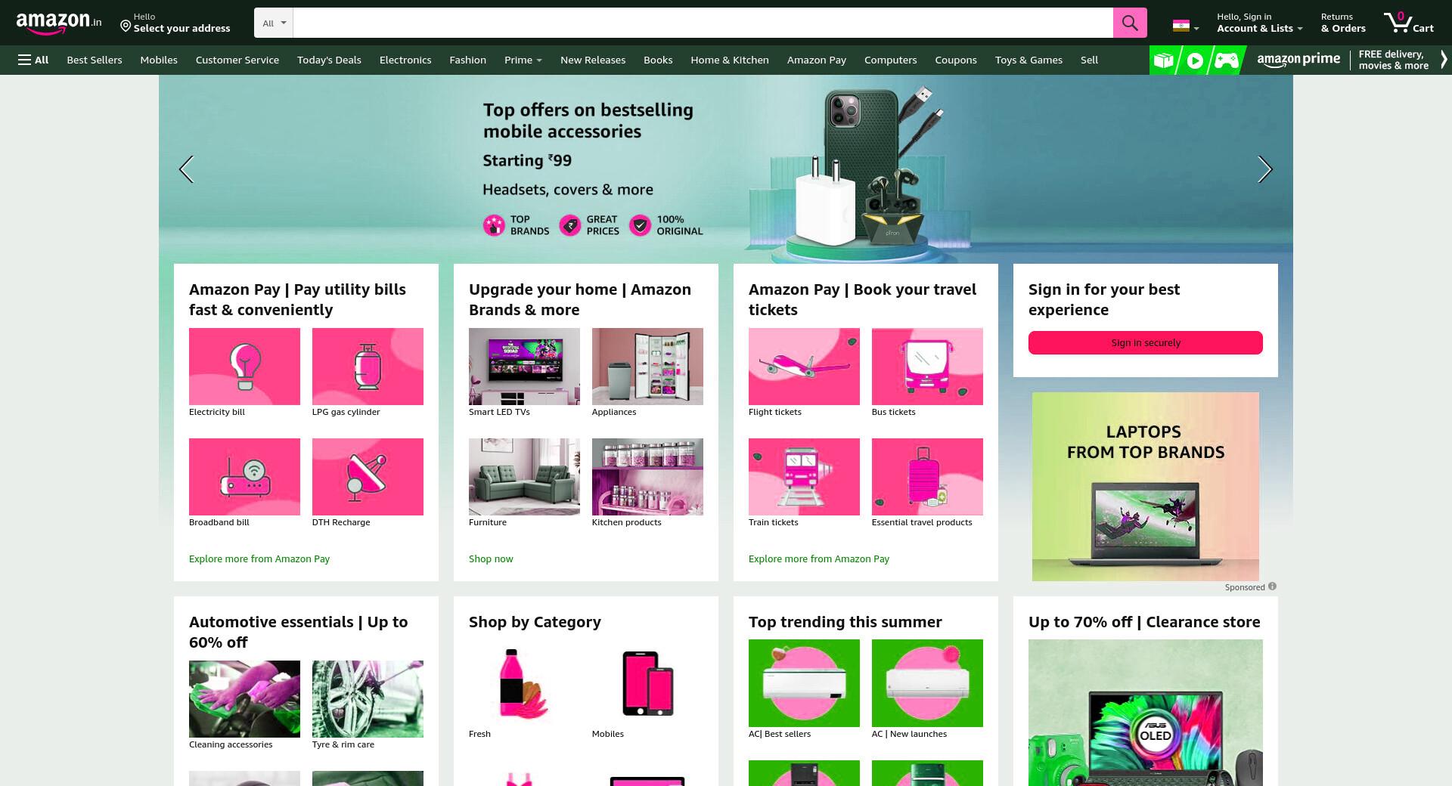Click the Broadband bill router icon

244,477
